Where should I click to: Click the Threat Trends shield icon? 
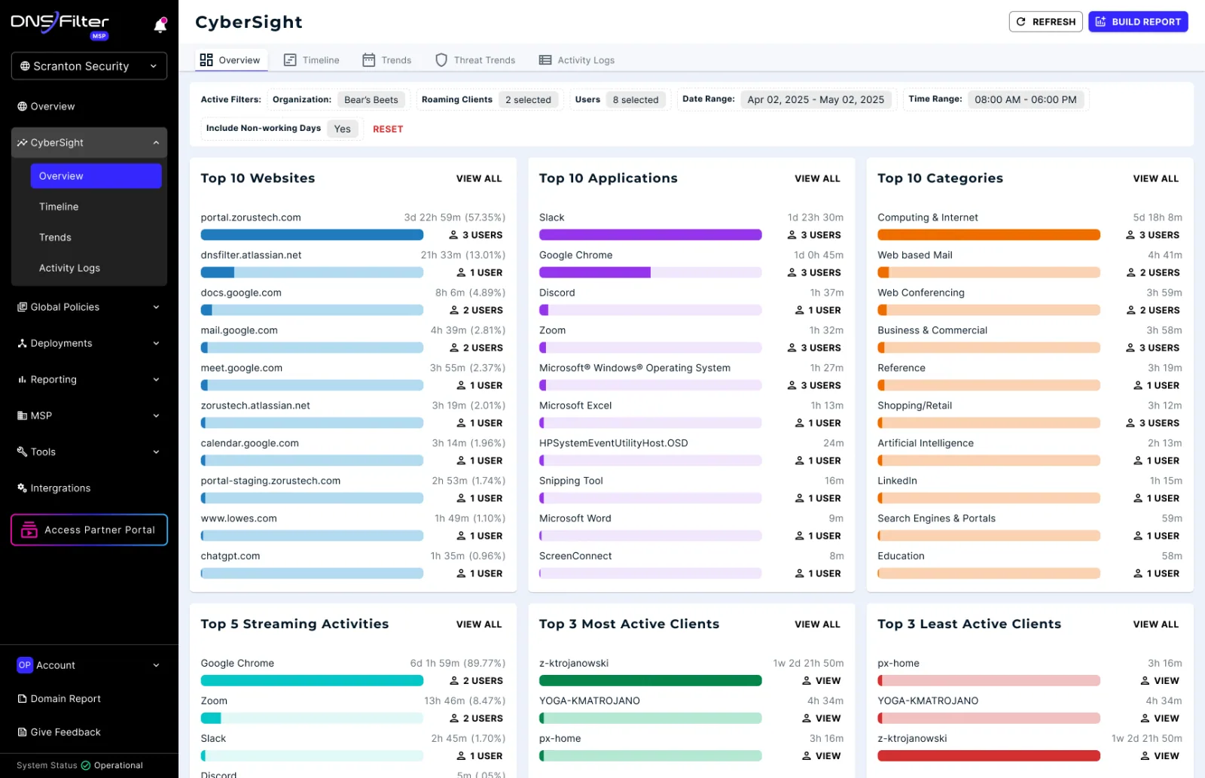point(441,60)
